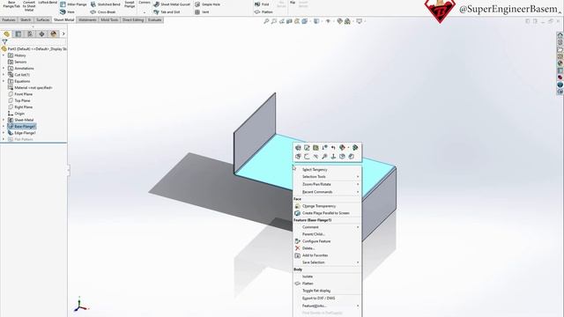Click Zoom to Fit in view toolbar
564x317 pixels.
pyautogui.click(x=266, y=21)
